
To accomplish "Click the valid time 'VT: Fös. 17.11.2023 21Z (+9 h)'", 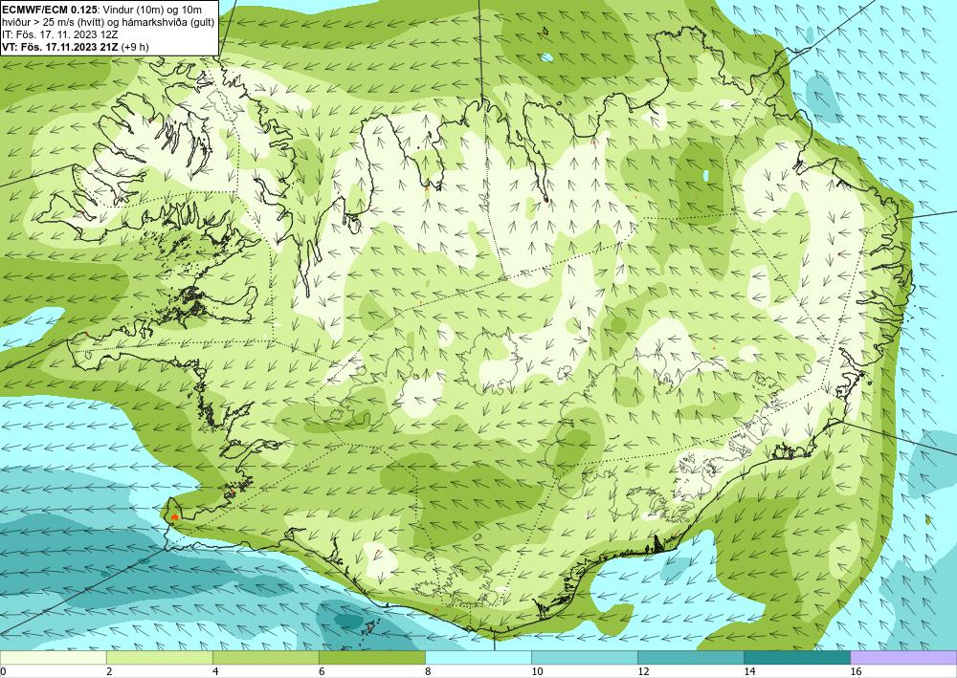I will (x=75, y=47).
